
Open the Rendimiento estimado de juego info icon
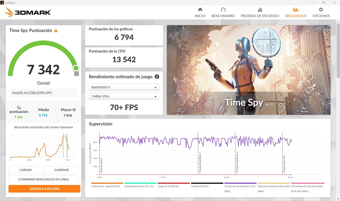157,77
